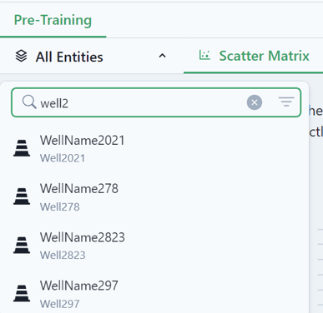Choose the WellName297 entry
This screenshot has width=323, height=313.
(x=154, y=294)
